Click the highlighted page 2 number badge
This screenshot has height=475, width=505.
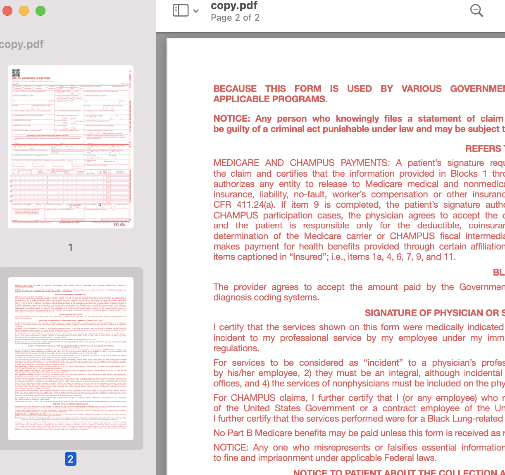(x=70, y=459)
